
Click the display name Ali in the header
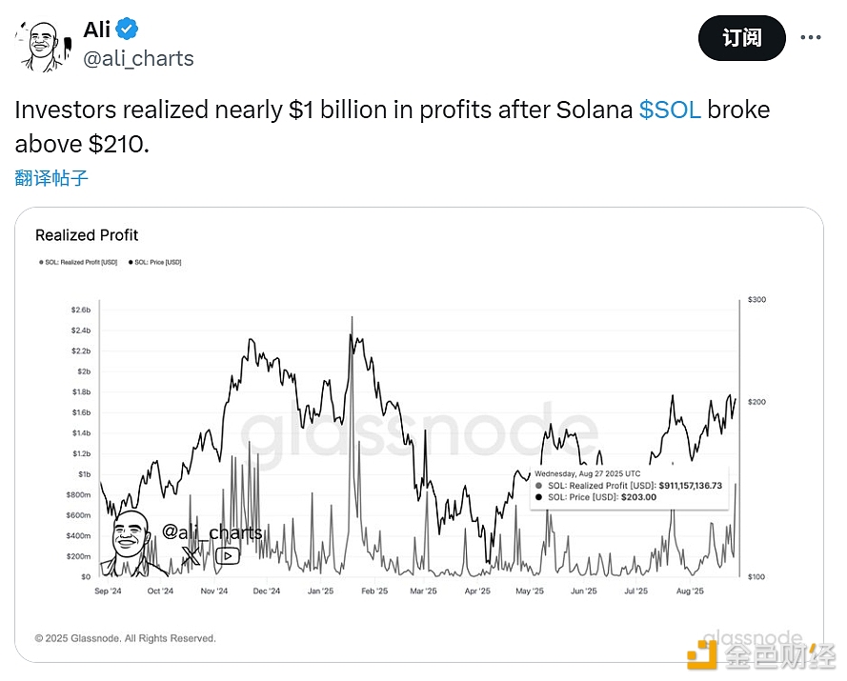[x=97, y=29]
